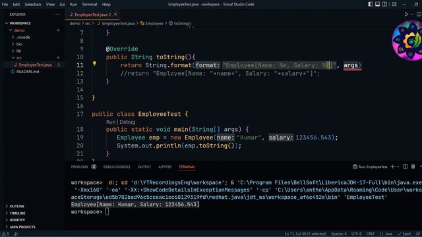422x237 pixels.
Task: Click the Spaces: 4 indentation status item
Action: (x=339, y=234)
